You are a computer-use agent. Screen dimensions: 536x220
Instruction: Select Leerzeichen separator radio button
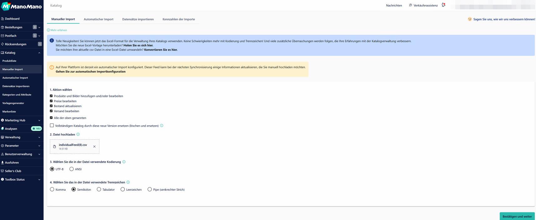tap(123, 189)
